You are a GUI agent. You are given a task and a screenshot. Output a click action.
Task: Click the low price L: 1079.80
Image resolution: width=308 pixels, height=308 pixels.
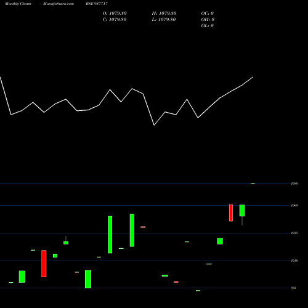click(x=164, y=20)
